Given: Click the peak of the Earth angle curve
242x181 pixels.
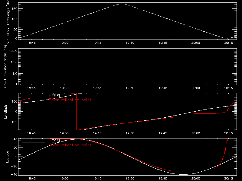Looking at the screenshot, I should coord(122,4).
